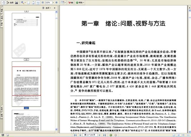Close the pages navigation panel
The height and width of the screenshot is (137, 191).
pyautogui.click(x=54, y=8)
